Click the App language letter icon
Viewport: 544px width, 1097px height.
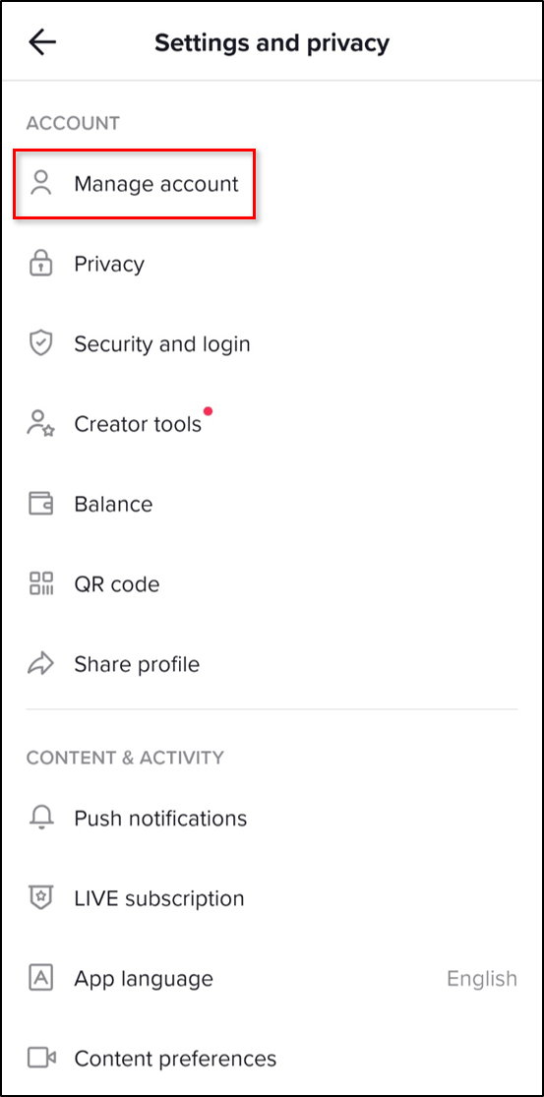[x=41, y=978]
